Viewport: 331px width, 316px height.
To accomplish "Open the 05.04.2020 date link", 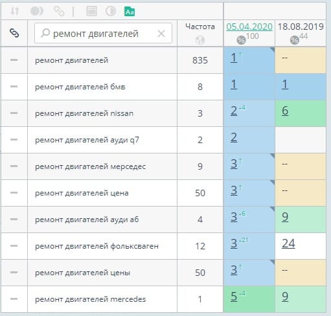I will click(x=249, y=27).
